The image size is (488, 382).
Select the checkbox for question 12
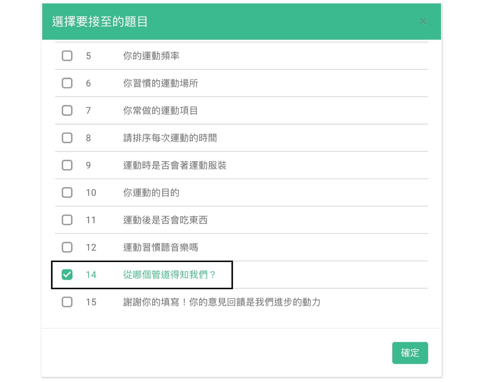[x=67, y=247]
